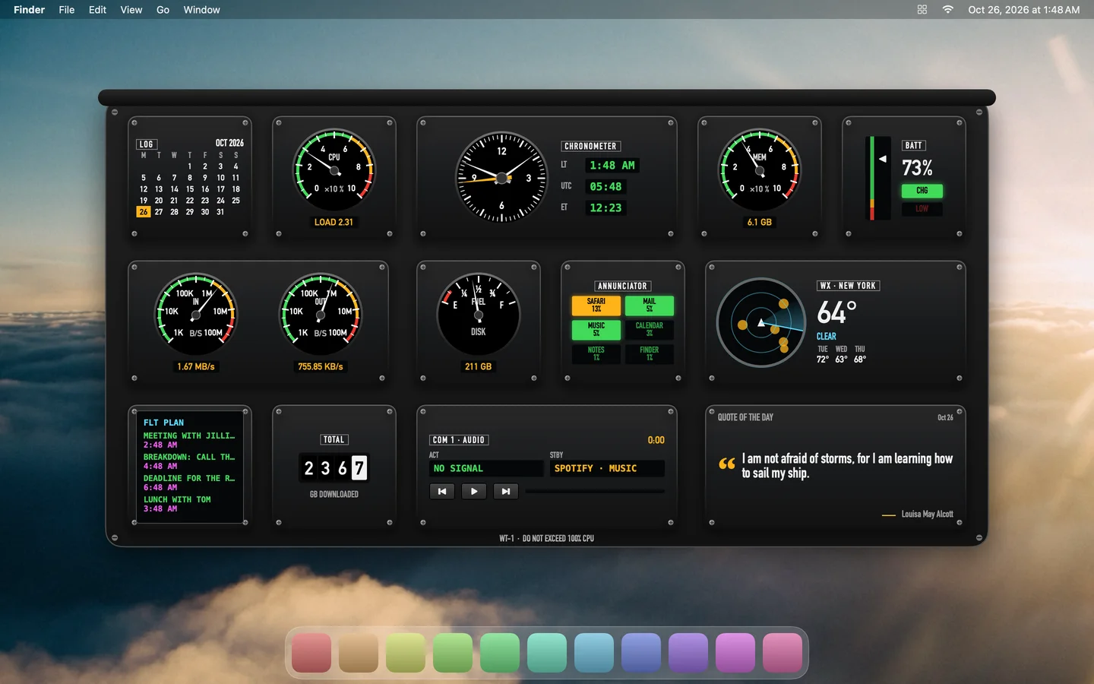This screenshot has width=1094, height=684.
Task: Click the CPU load gauge dial
Action: (334, 169)
